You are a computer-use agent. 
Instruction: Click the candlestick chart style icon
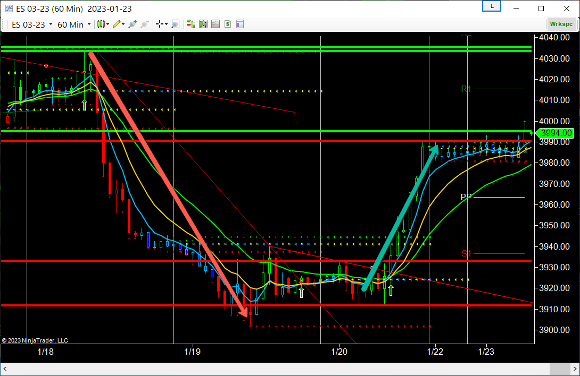pyautogui.click(x=101, y=24)
